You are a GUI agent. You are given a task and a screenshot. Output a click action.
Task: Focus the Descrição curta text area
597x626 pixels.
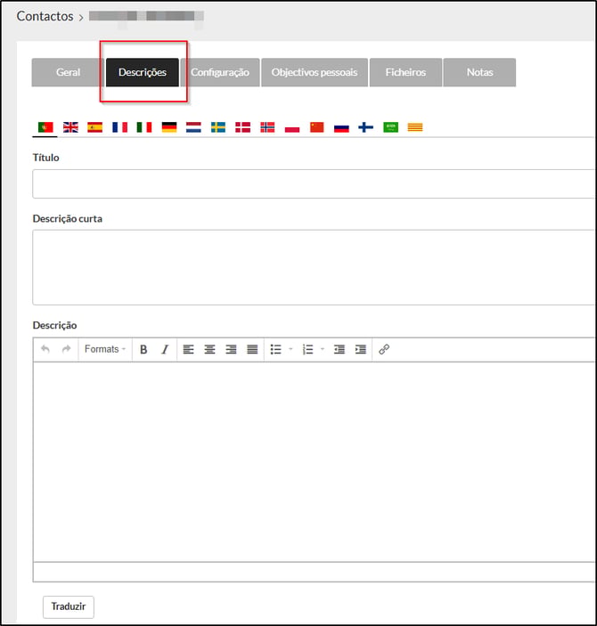(x=312, y=267)
